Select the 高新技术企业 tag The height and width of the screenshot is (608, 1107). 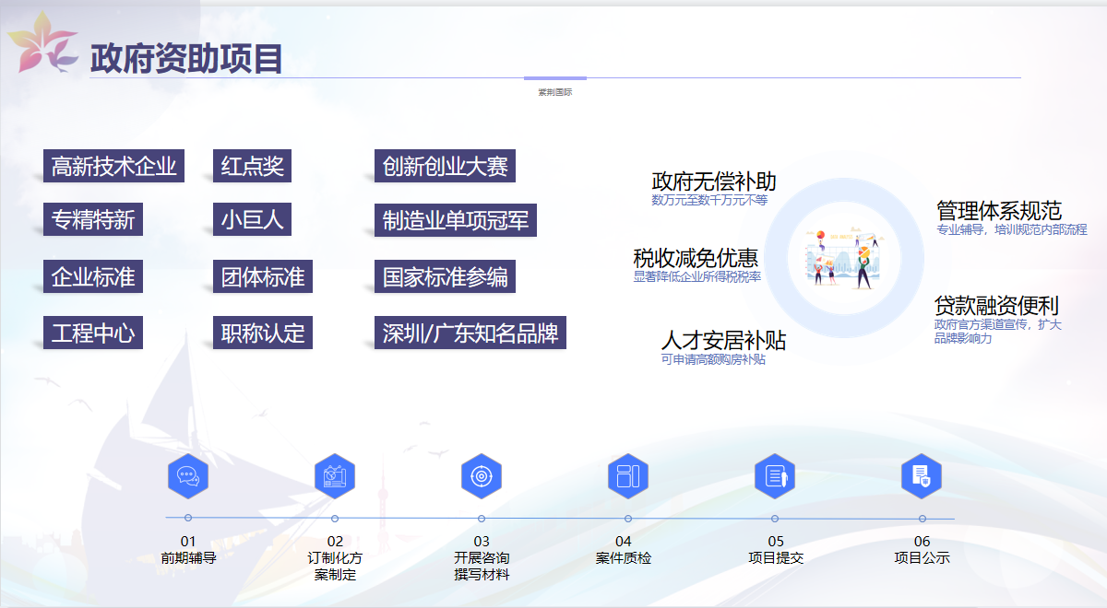coord(113,167)
